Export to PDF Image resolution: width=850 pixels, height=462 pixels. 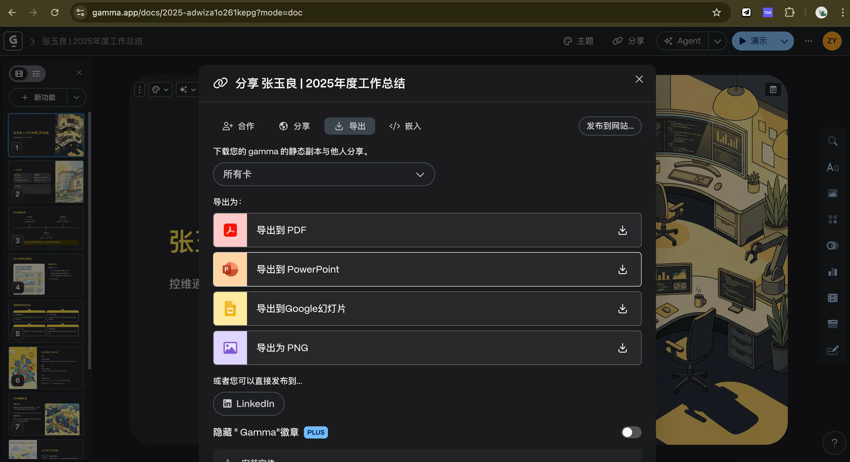pyautogui.click(x=427, y=230)
